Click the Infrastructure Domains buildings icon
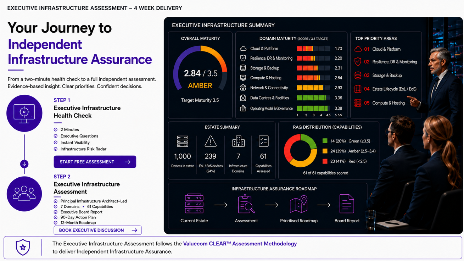 click(238, 141)
